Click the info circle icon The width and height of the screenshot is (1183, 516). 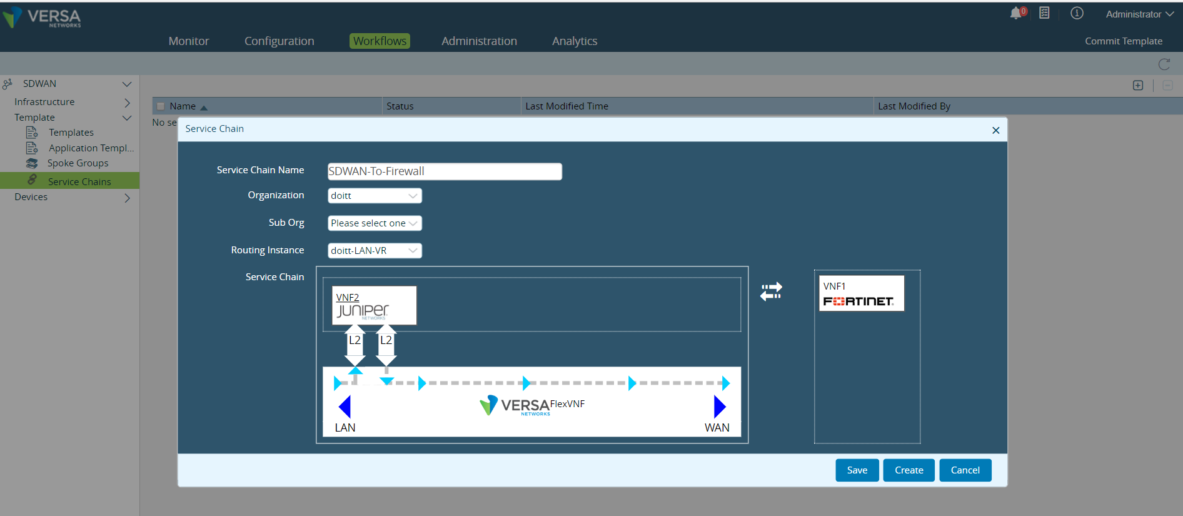coord(1077,13)
